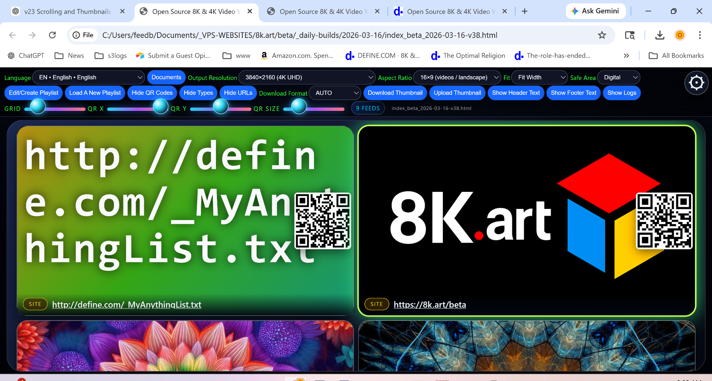Open the Amazon.com bookmark
Viewport: 712px width, 381px height.
pyautogui.click(x=297, y=56)
